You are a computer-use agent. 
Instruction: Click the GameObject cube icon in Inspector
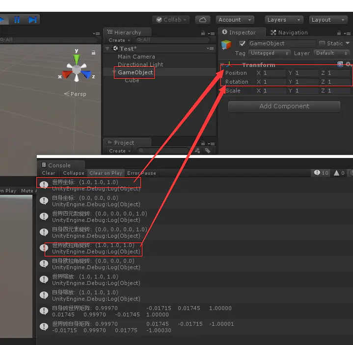(226, 44)
